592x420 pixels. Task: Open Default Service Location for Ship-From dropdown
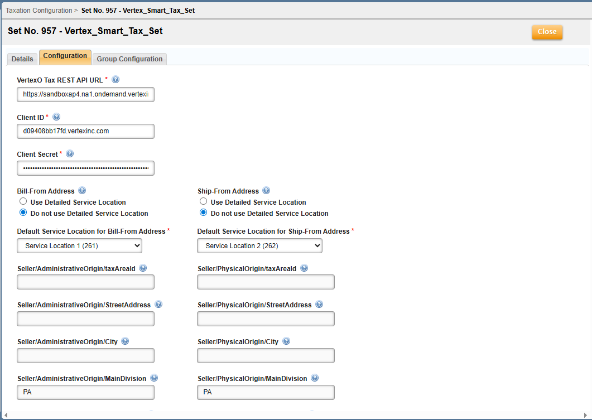point(260,245)
